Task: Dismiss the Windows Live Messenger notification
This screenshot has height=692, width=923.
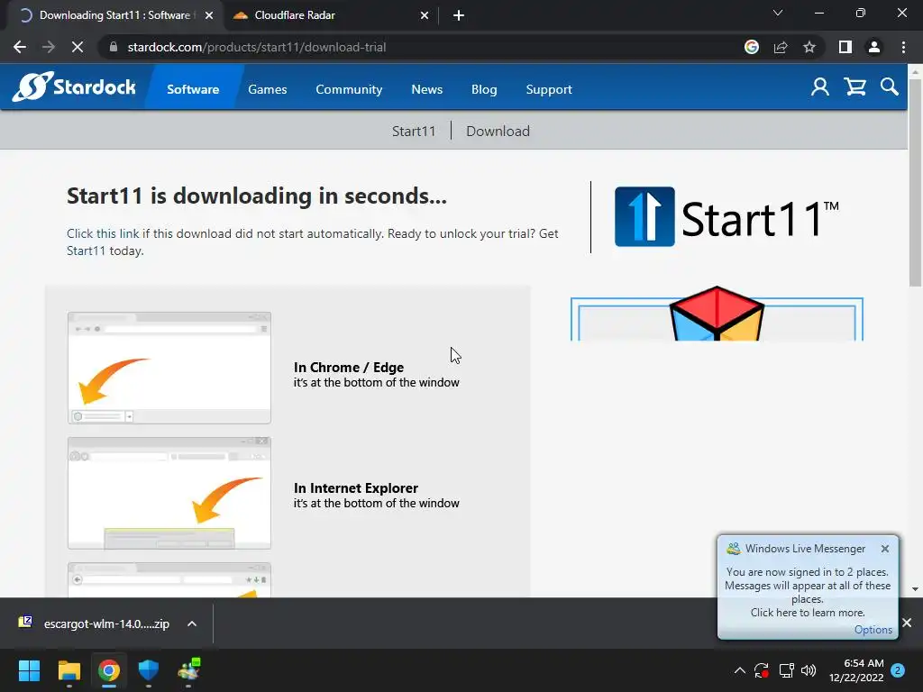Action: pos(885,549)
